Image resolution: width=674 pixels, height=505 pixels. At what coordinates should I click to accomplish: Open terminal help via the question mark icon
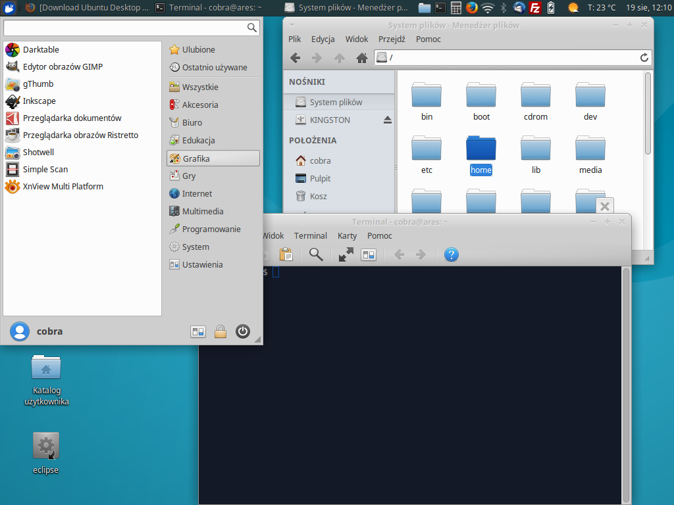click(x=452, y=254)
